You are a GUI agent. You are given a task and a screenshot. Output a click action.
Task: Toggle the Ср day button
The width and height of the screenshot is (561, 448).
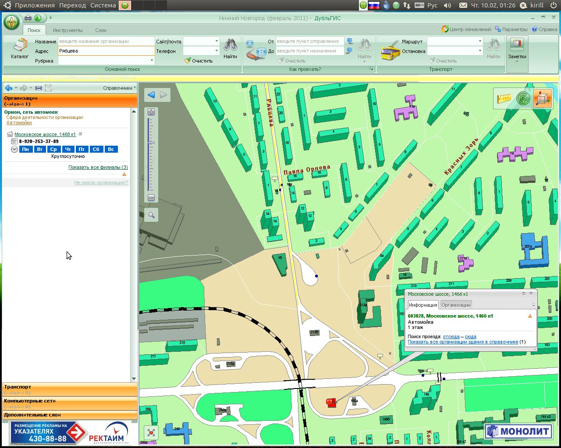point(53,149)
